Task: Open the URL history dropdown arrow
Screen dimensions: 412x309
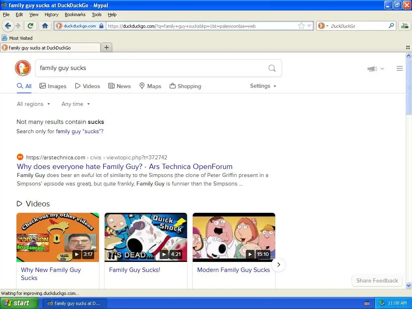Action: coord(309,26)
